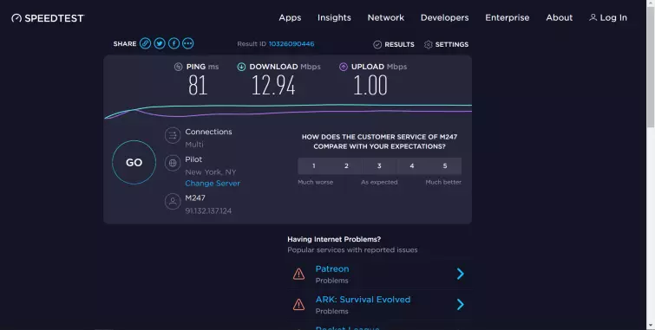The width and height of the screenshot is (655, 330).
Task: Click the 'New York, NY' server location
Action: 211,171
